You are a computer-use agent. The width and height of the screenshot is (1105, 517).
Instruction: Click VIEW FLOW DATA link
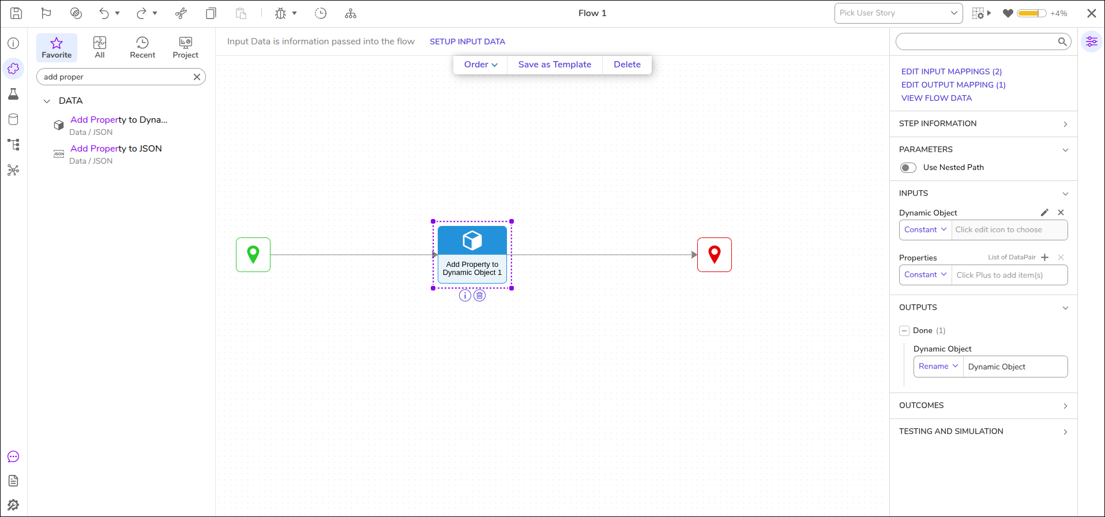point(937,98)
